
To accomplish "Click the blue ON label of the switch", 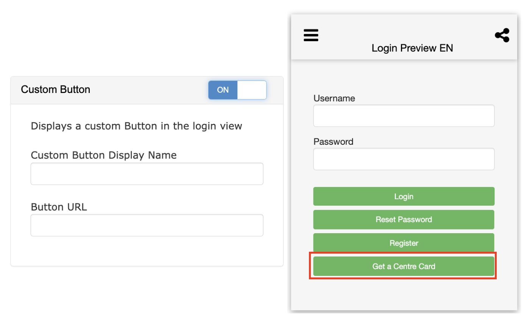I will [x=223, y=90].
